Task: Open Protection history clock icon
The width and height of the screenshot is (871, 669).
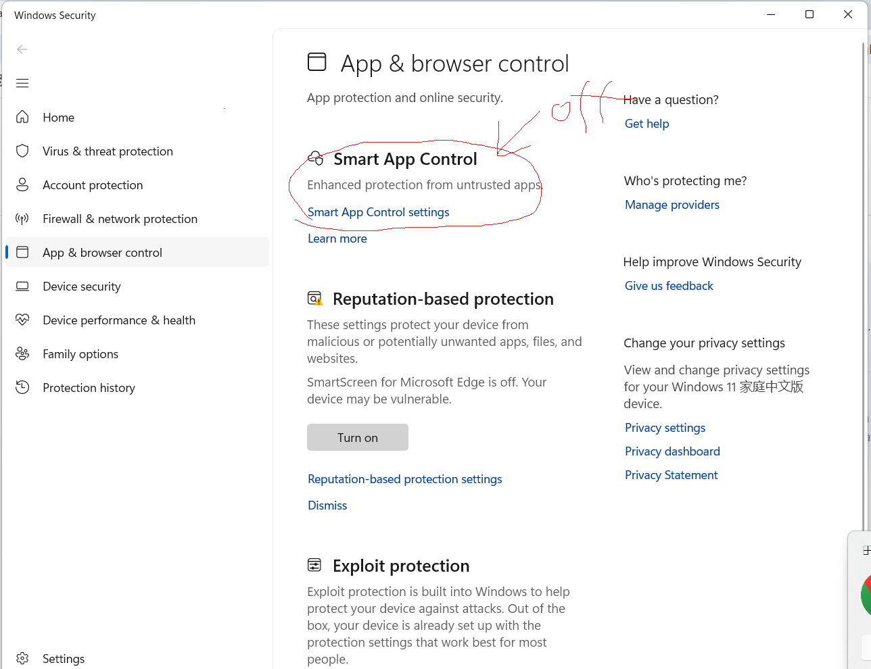Action: point(22,388)
